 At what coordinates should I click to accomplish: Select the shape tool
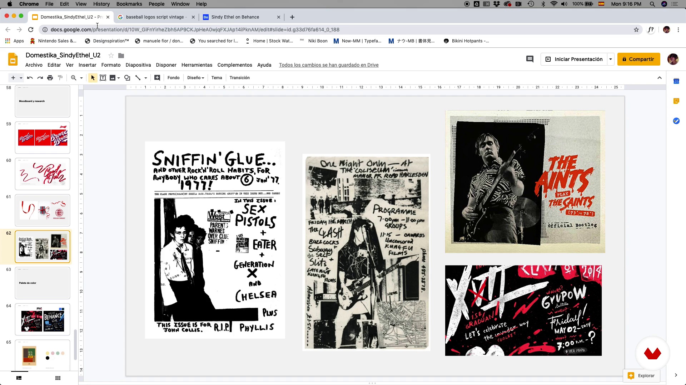click(x=127, y=78)
